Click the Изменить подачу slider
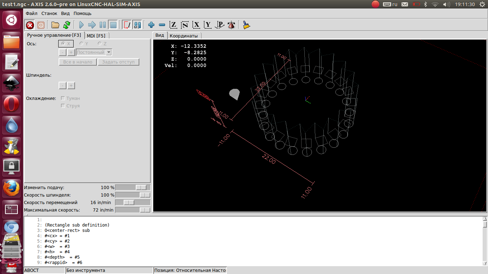This screenshot has height=274, width=488. [133, 188]
